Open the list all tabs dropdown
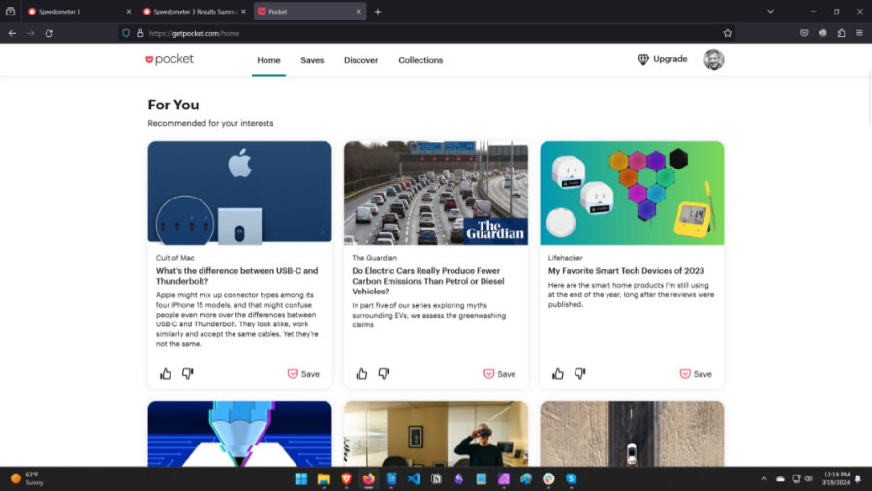This screenshot has width=872, height=491. pos(770,11)
